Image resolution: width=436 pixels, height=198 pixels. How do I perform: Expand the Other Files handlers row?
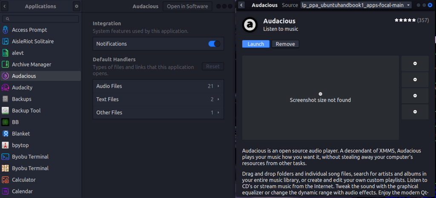tap(158, 113)
